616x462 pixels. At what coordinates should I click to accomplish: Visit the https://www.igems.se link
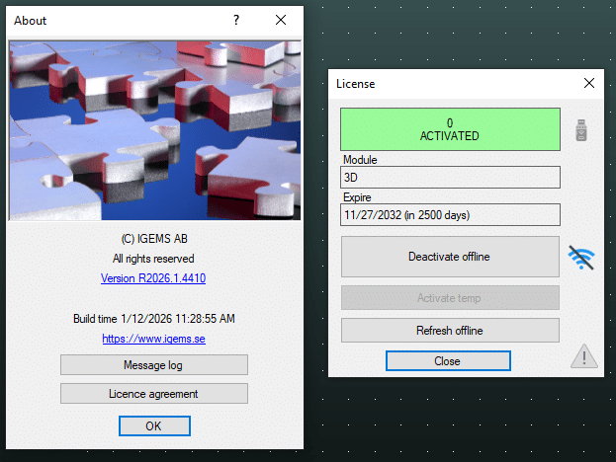(153, 339)
